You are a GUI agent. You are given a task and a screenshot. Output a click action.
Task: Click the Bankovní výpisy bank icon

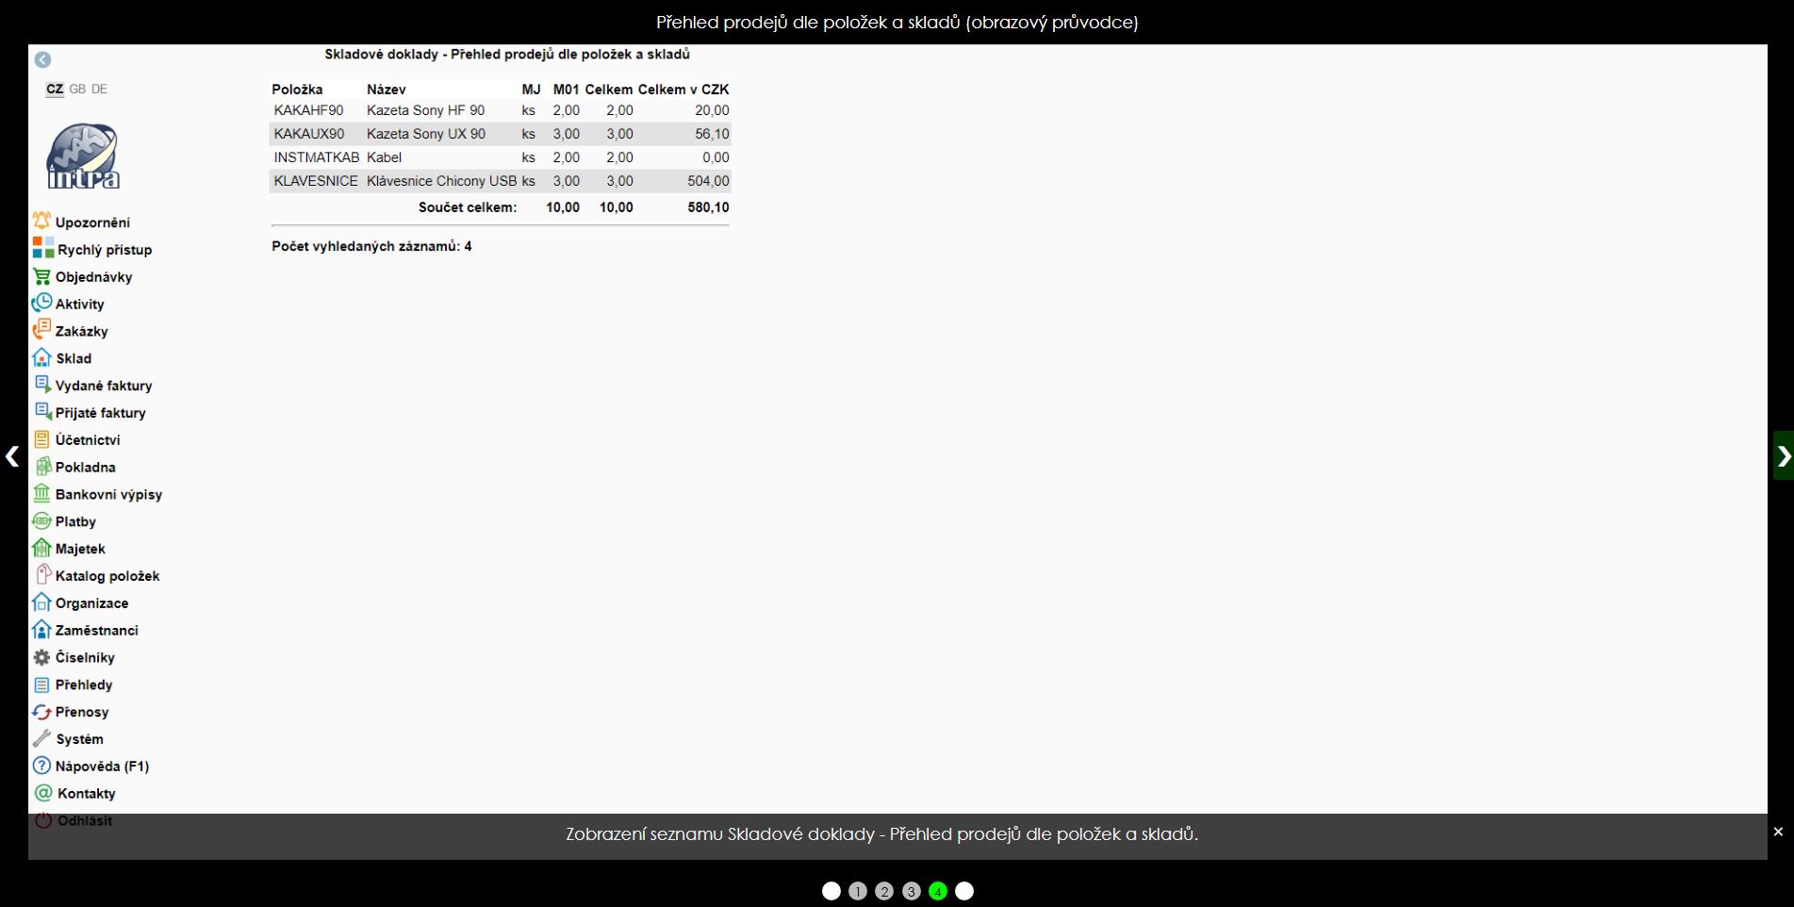click(41, 494)
